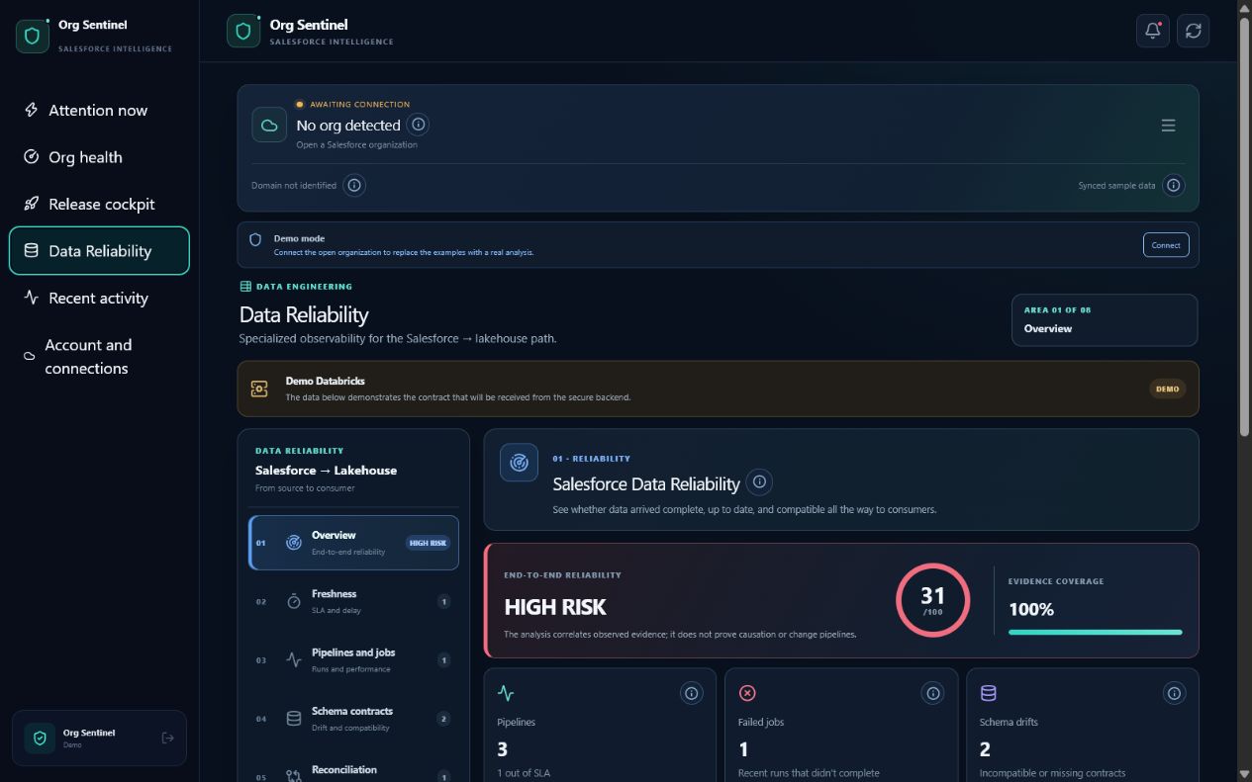Show info next to Domain not identified
Screen dimensions: 1252x782
click(x=354, y=185)
